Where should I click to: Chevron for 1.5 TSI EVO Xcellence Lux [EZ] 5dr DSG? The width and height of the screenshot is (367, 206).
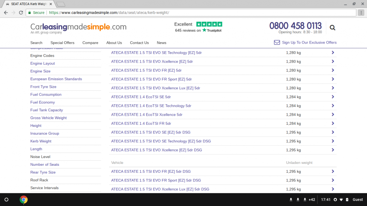pyautogui.click(x=333, y=189)
